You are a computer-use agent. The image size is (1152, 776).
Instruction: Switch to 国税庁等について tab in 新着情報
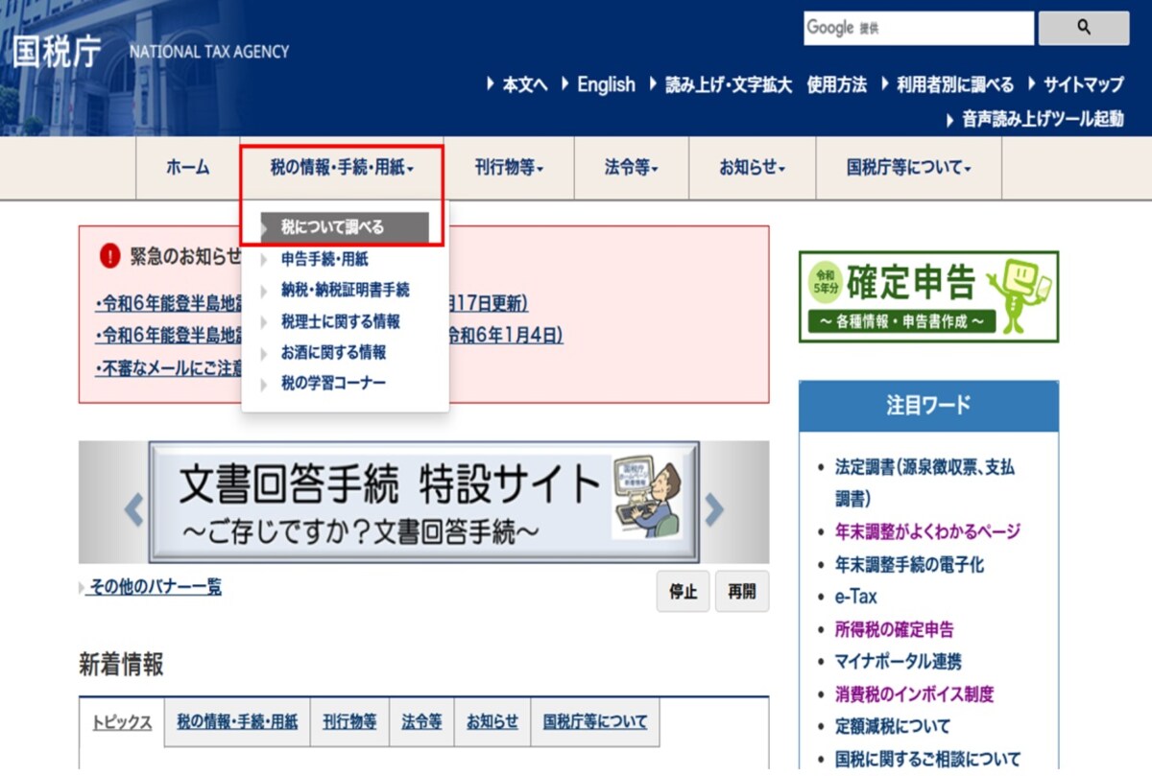(x=595, y=722)
